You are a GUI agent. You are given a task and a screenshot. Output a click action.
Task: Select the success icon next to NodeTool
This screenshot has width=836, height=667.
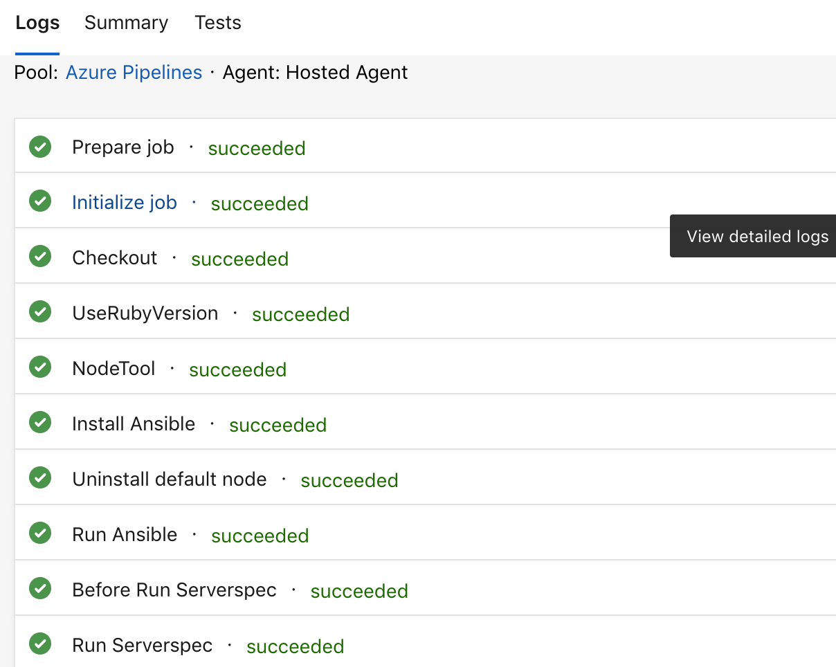(39, 367)
